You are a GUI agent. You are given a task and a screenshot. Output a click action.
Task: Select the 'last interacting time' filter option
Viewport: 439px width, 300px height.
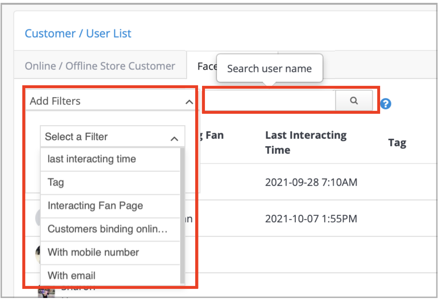pos(92,159)
